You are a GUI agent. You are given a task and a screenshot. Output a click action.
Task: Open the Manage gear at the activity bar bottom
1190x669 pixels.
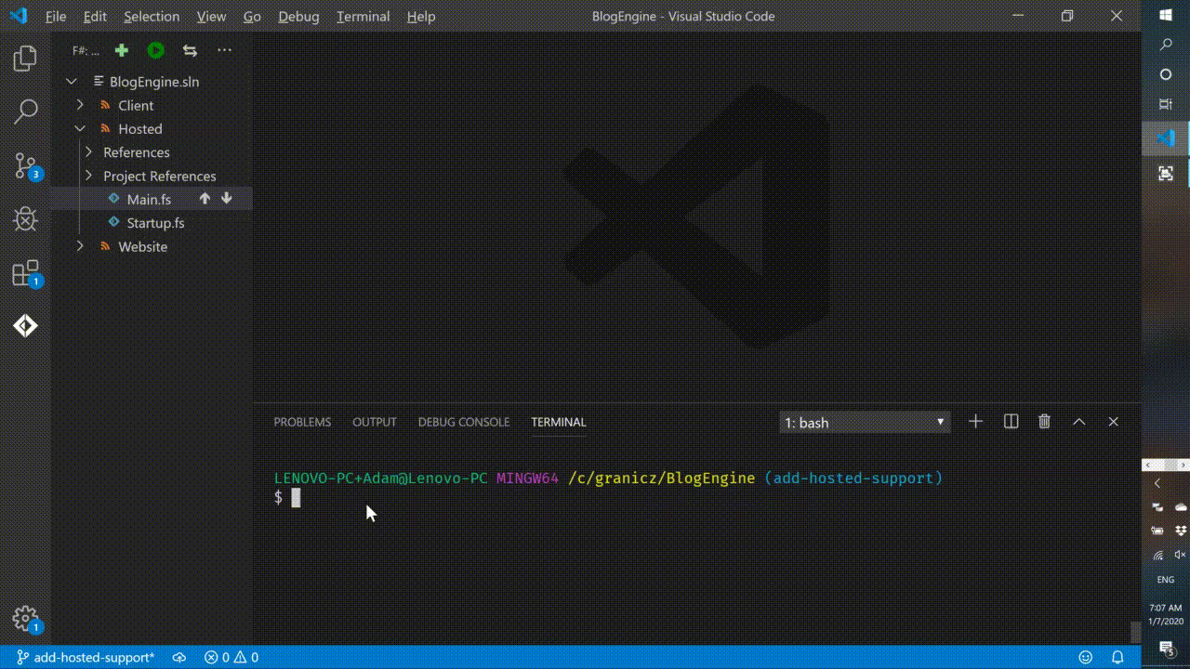point(26,619)
